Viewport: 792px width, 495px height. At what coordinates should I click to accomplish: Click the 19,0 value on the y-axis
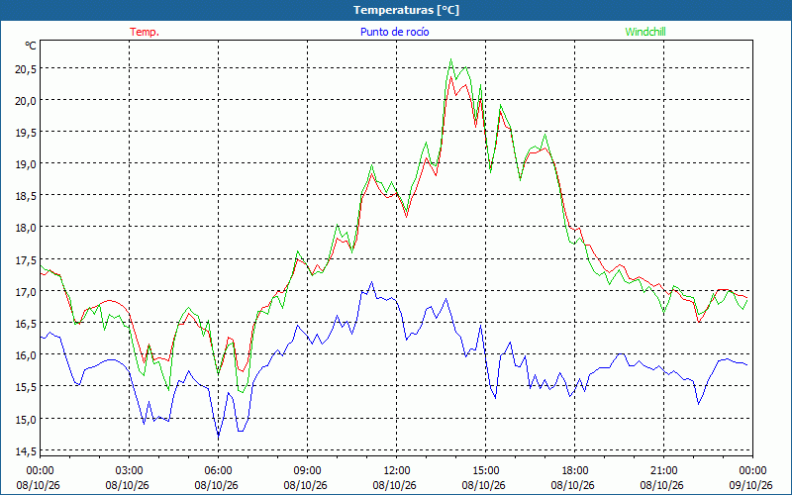coord(26,164)
